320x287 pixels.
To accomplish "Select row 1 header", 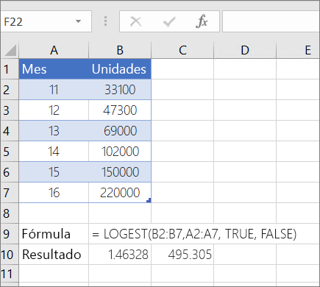I will click(10, 69).
